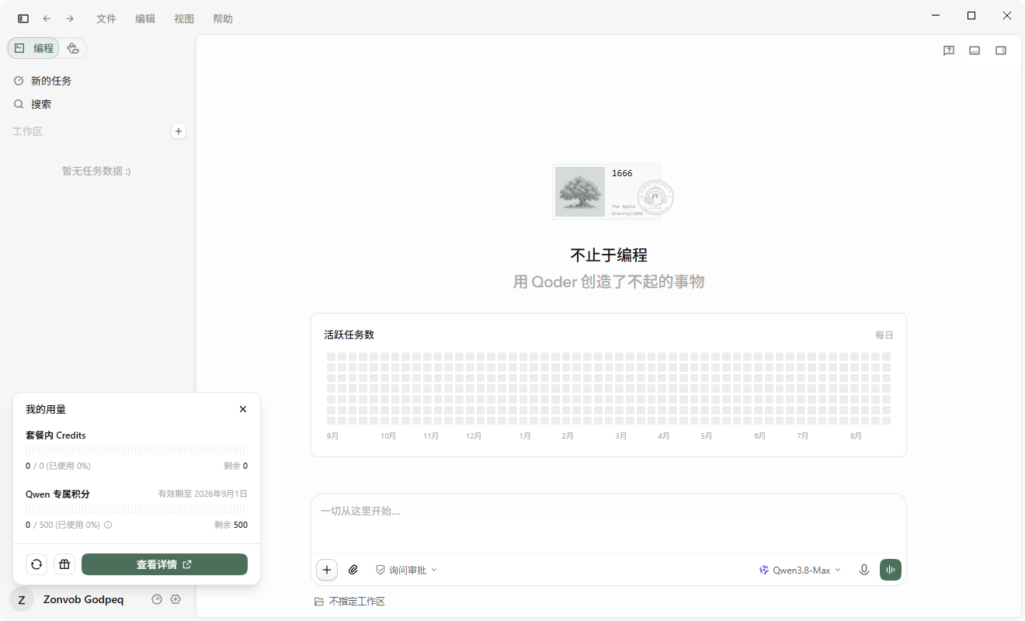The image size is (1025, 621).
Task: Open settings with the gear icon
Action: pos(175,599)
